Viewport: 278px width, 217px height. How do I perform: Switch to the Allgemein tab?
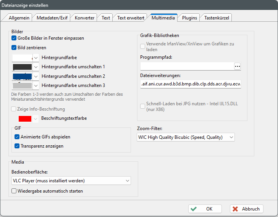[20, 18]
